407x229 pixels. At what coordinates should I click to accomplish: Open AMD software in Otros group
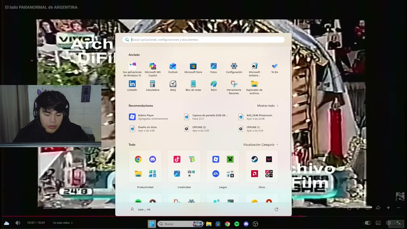pos(254,174)
